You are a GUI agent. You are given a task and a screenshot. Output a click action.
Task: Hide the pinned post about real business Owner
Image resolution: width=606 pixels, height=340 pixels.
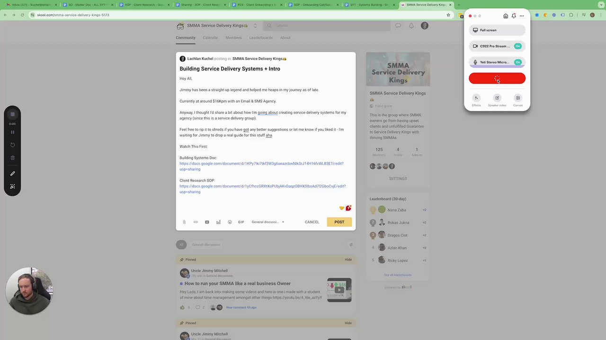coord(348,260)
